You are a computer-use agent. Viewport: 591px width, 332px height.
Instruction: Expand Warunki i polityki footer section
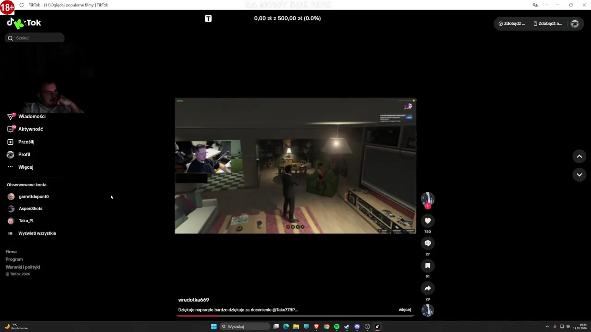[x=23, y=267]
